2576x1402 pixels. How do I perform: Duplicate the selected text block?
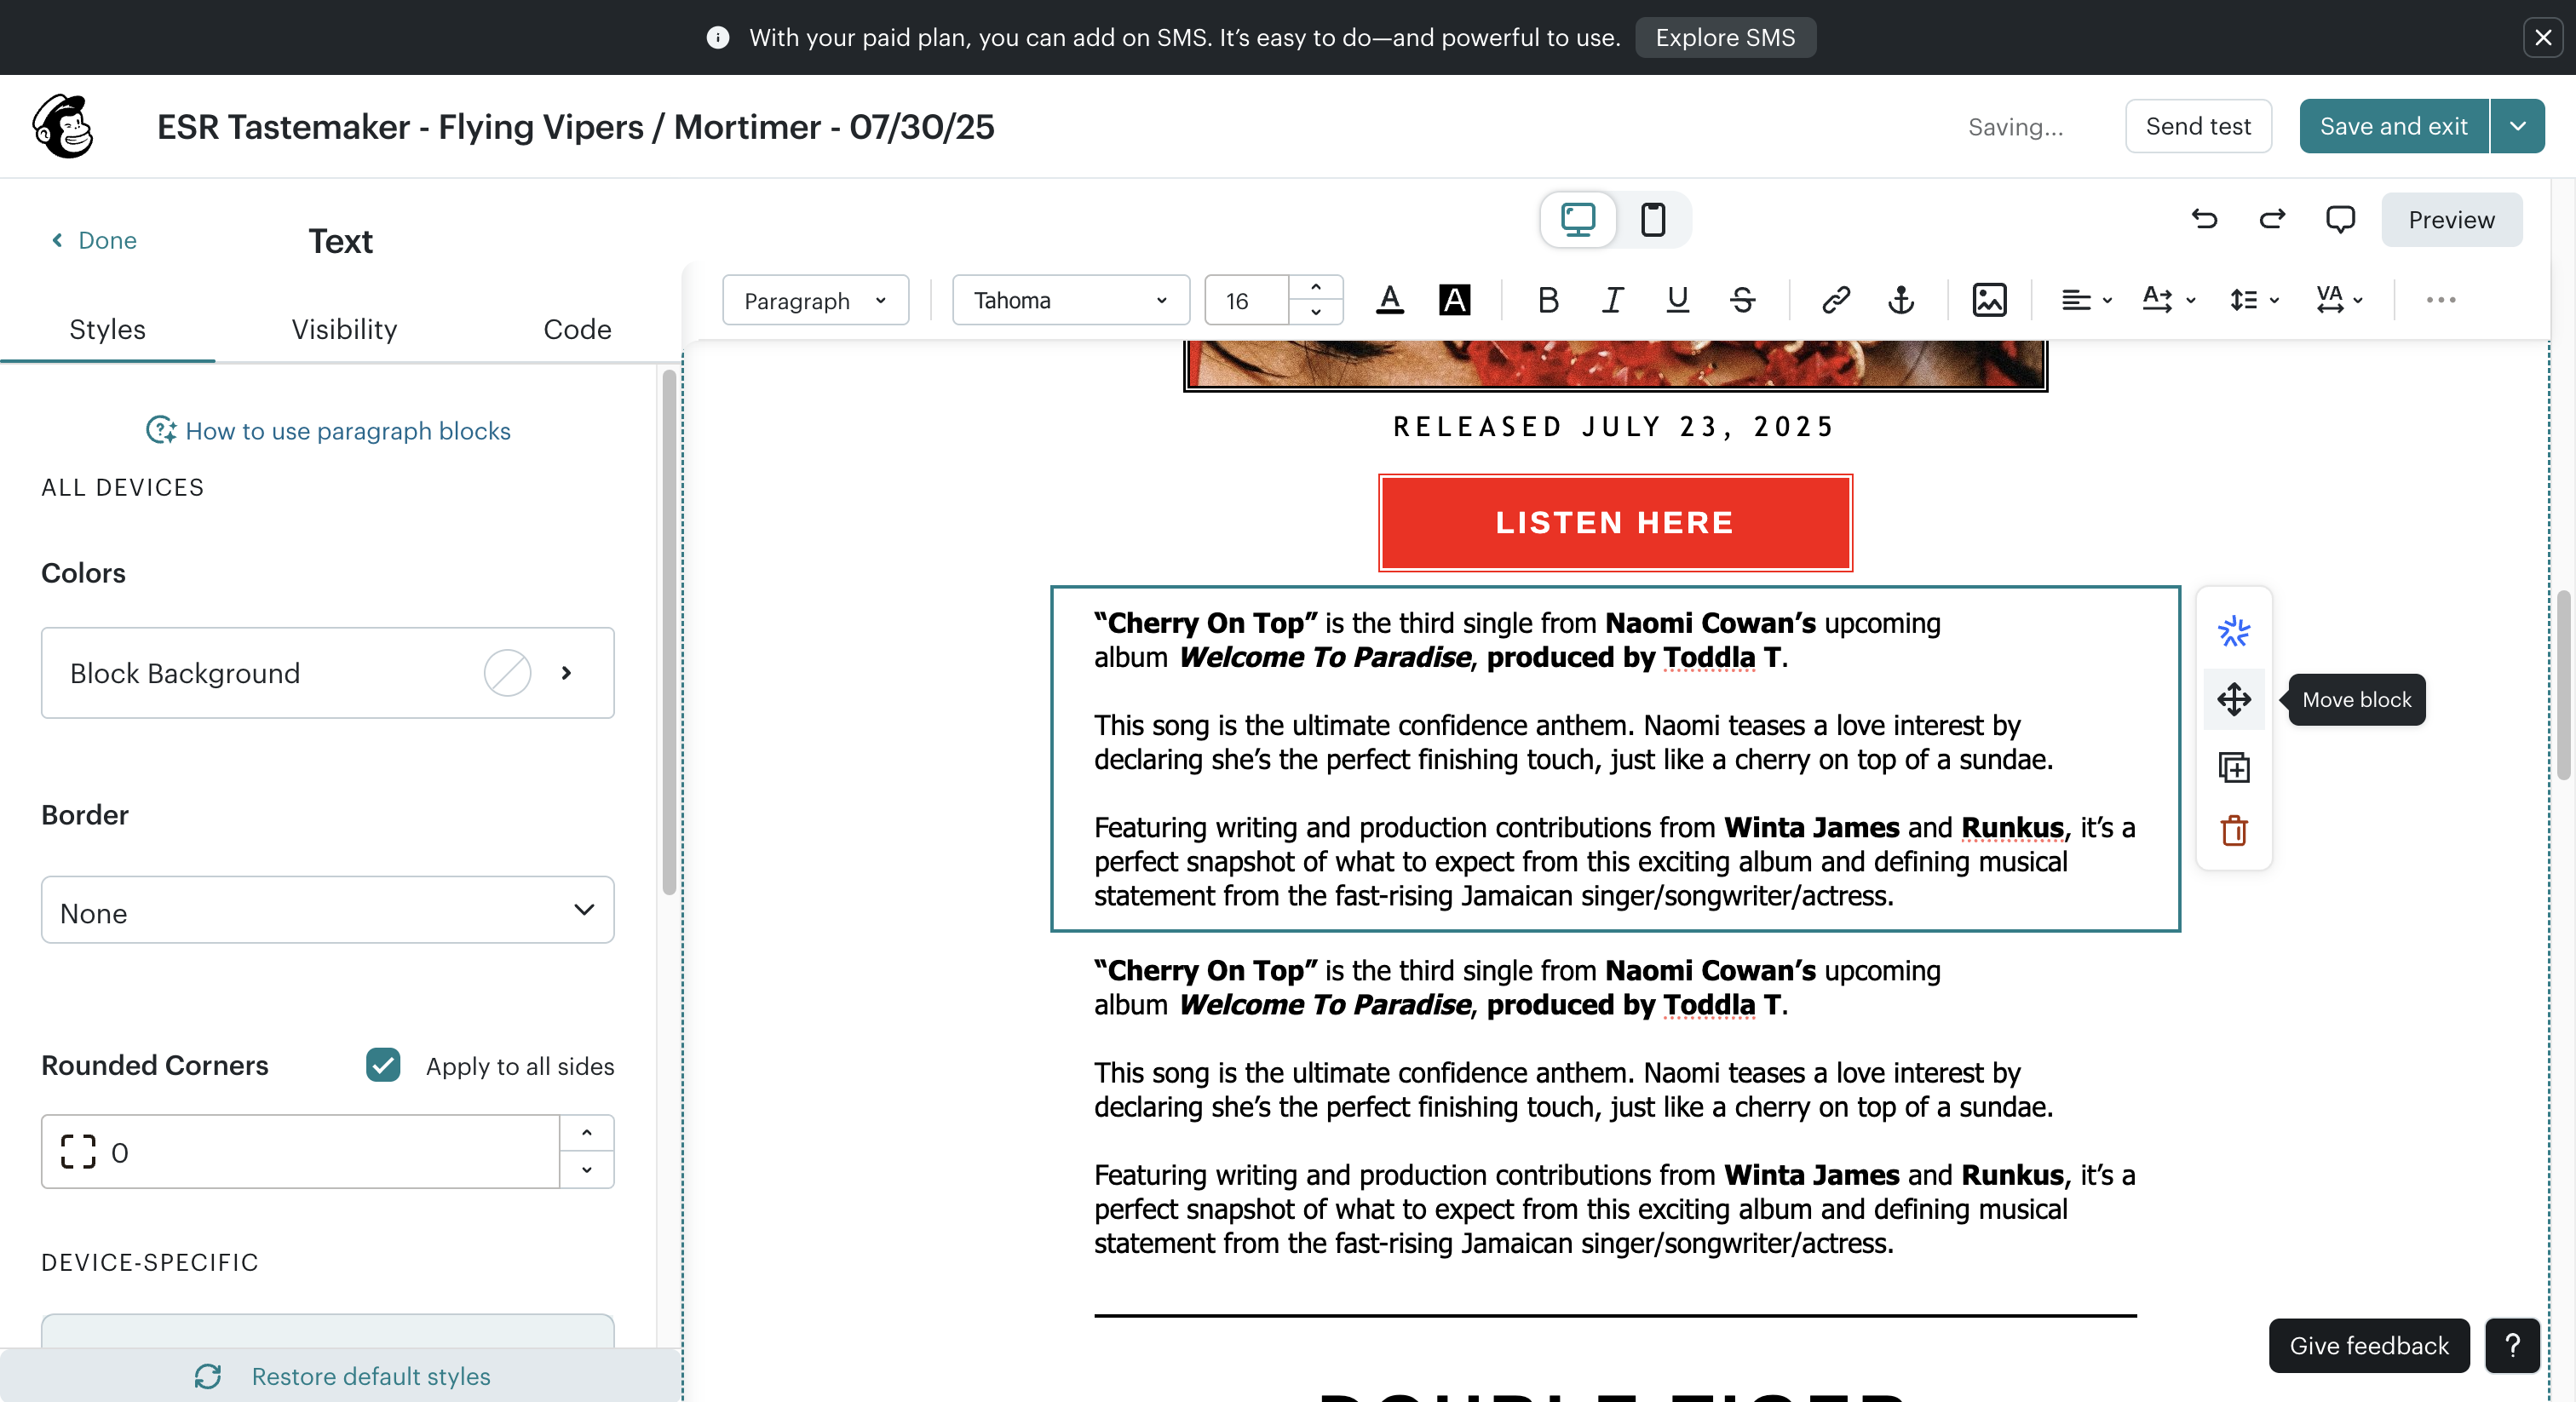[2234, 767]
